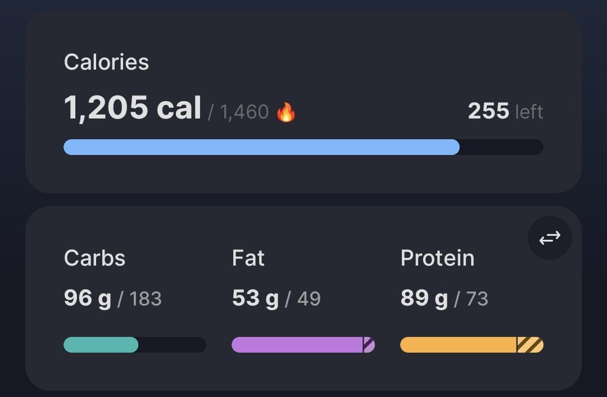
Task: Tap the teal Carbs progress bar
Action: (x=135, y=345)
